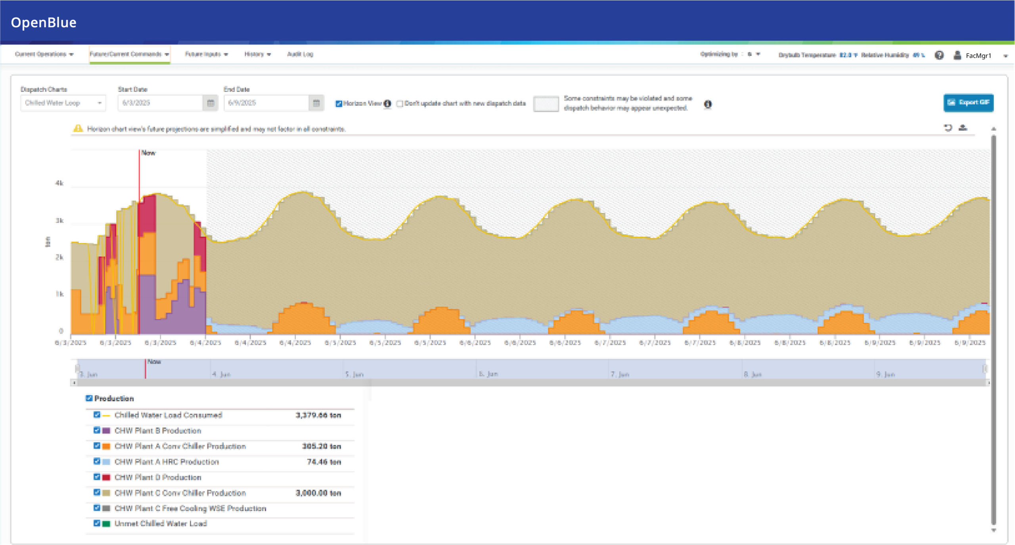Open the Audit Log link
Screen dimensions: 1015x545
point(300,54)
